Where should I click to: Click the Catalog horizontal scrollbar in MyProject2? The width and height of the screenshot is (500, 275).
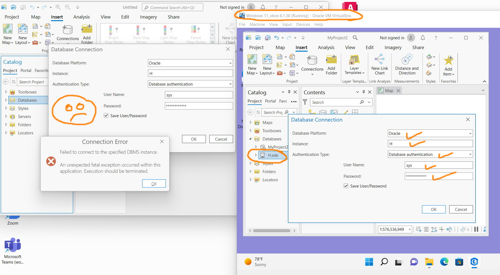(x=272, y=231)
